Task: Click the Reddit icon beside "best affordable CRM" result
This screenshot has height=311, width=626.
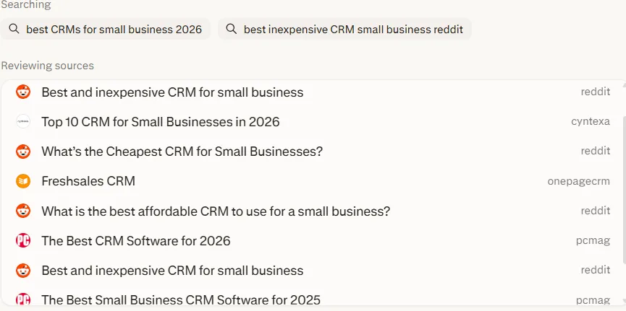Action: click(23, 211)
